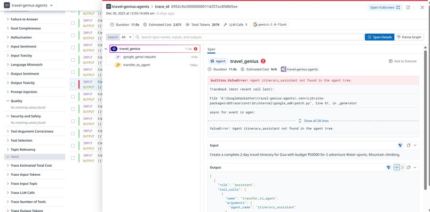
Task: Click the travel-genius-agents tag in span header
Action: (x=300, y=69)
